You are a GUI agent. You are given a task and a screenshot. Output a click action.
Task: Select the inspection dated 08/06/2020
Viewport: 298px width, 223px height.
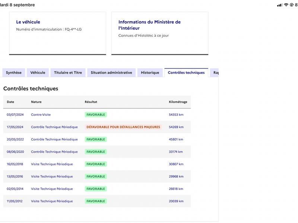(x=97, y=152)
